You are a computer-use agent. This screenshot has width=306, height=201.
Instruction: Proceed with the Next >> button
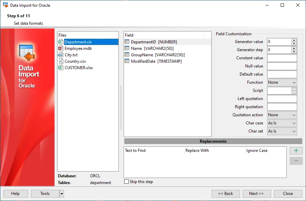coord(257,194)
